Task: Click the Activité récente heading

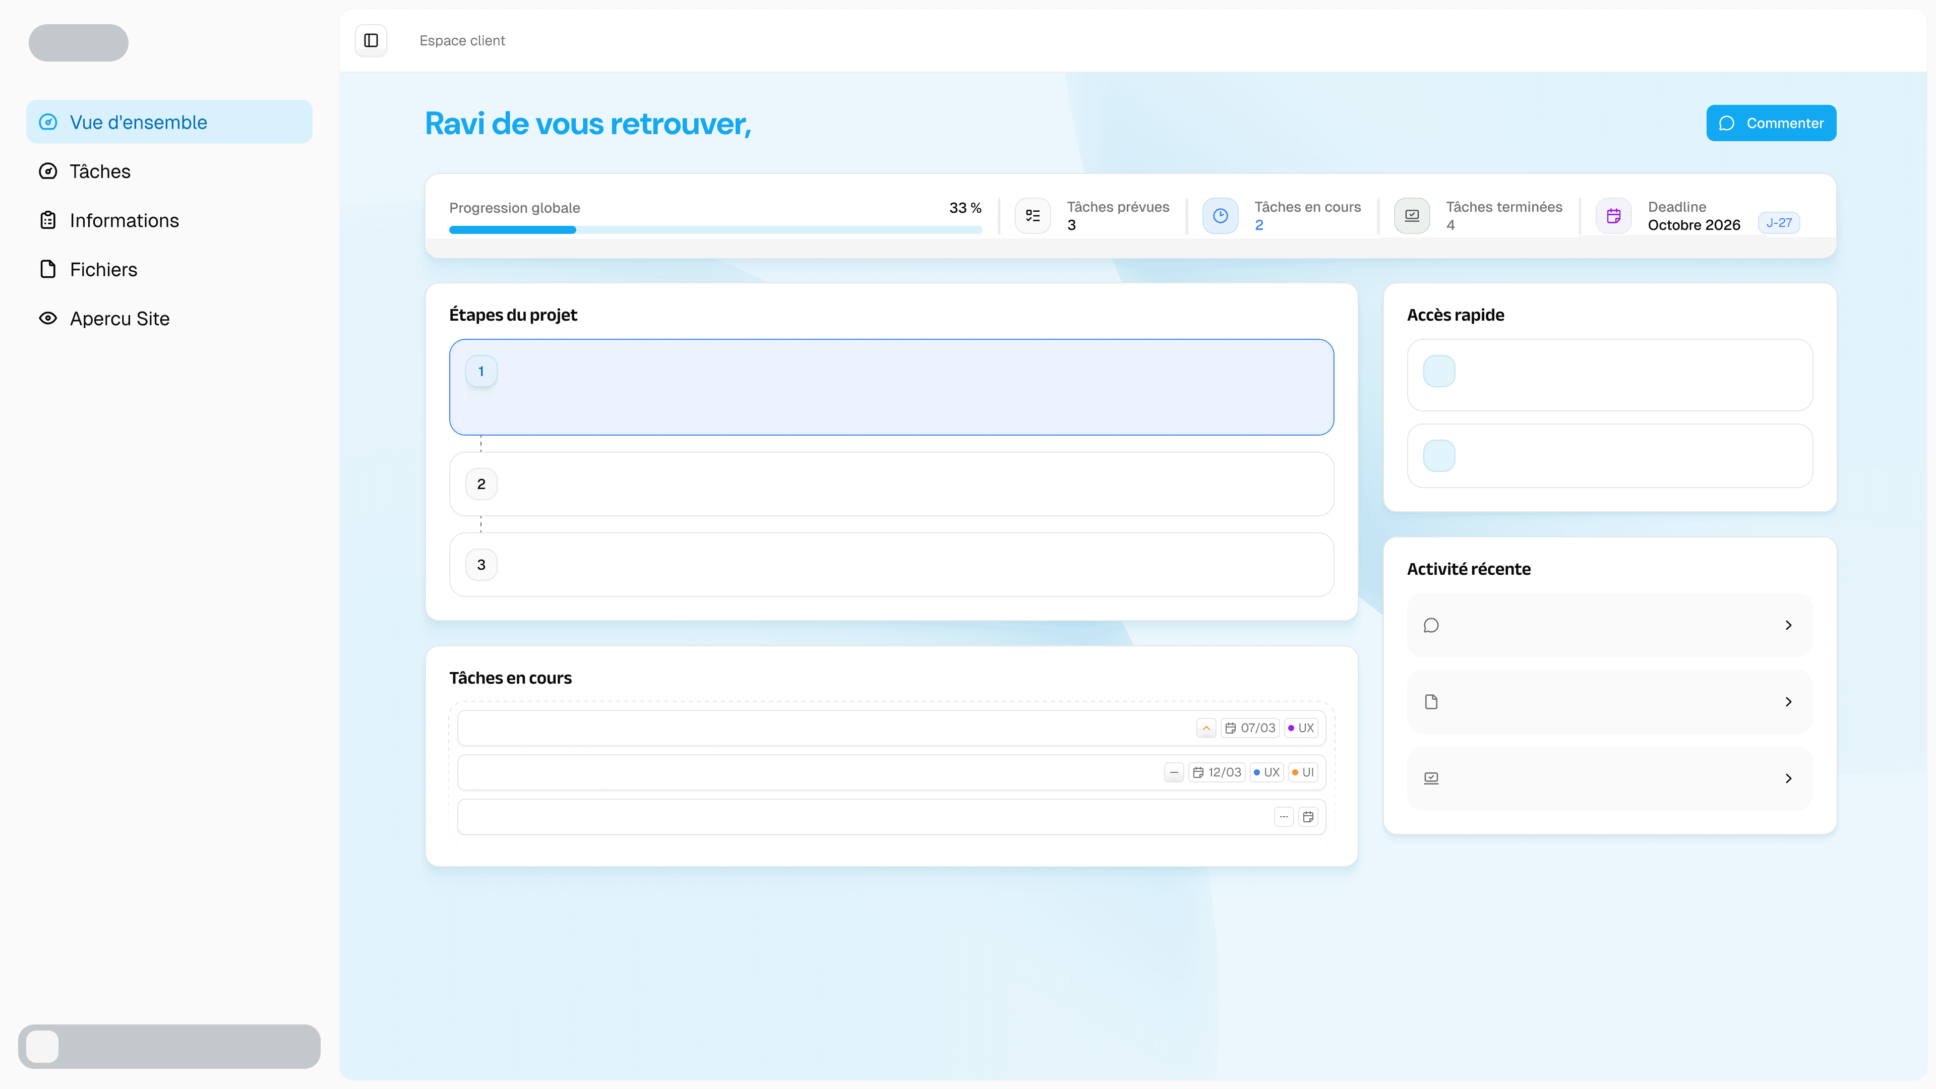Action: coord(1469,569)
